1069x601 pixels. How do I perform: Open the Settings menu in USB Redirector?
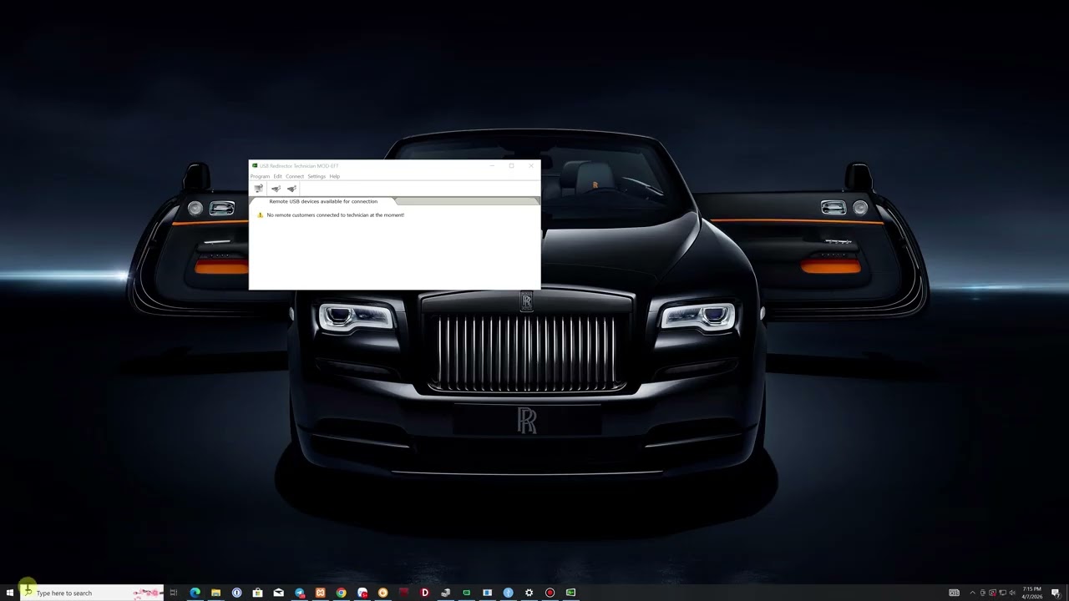(x=317, y=176)
